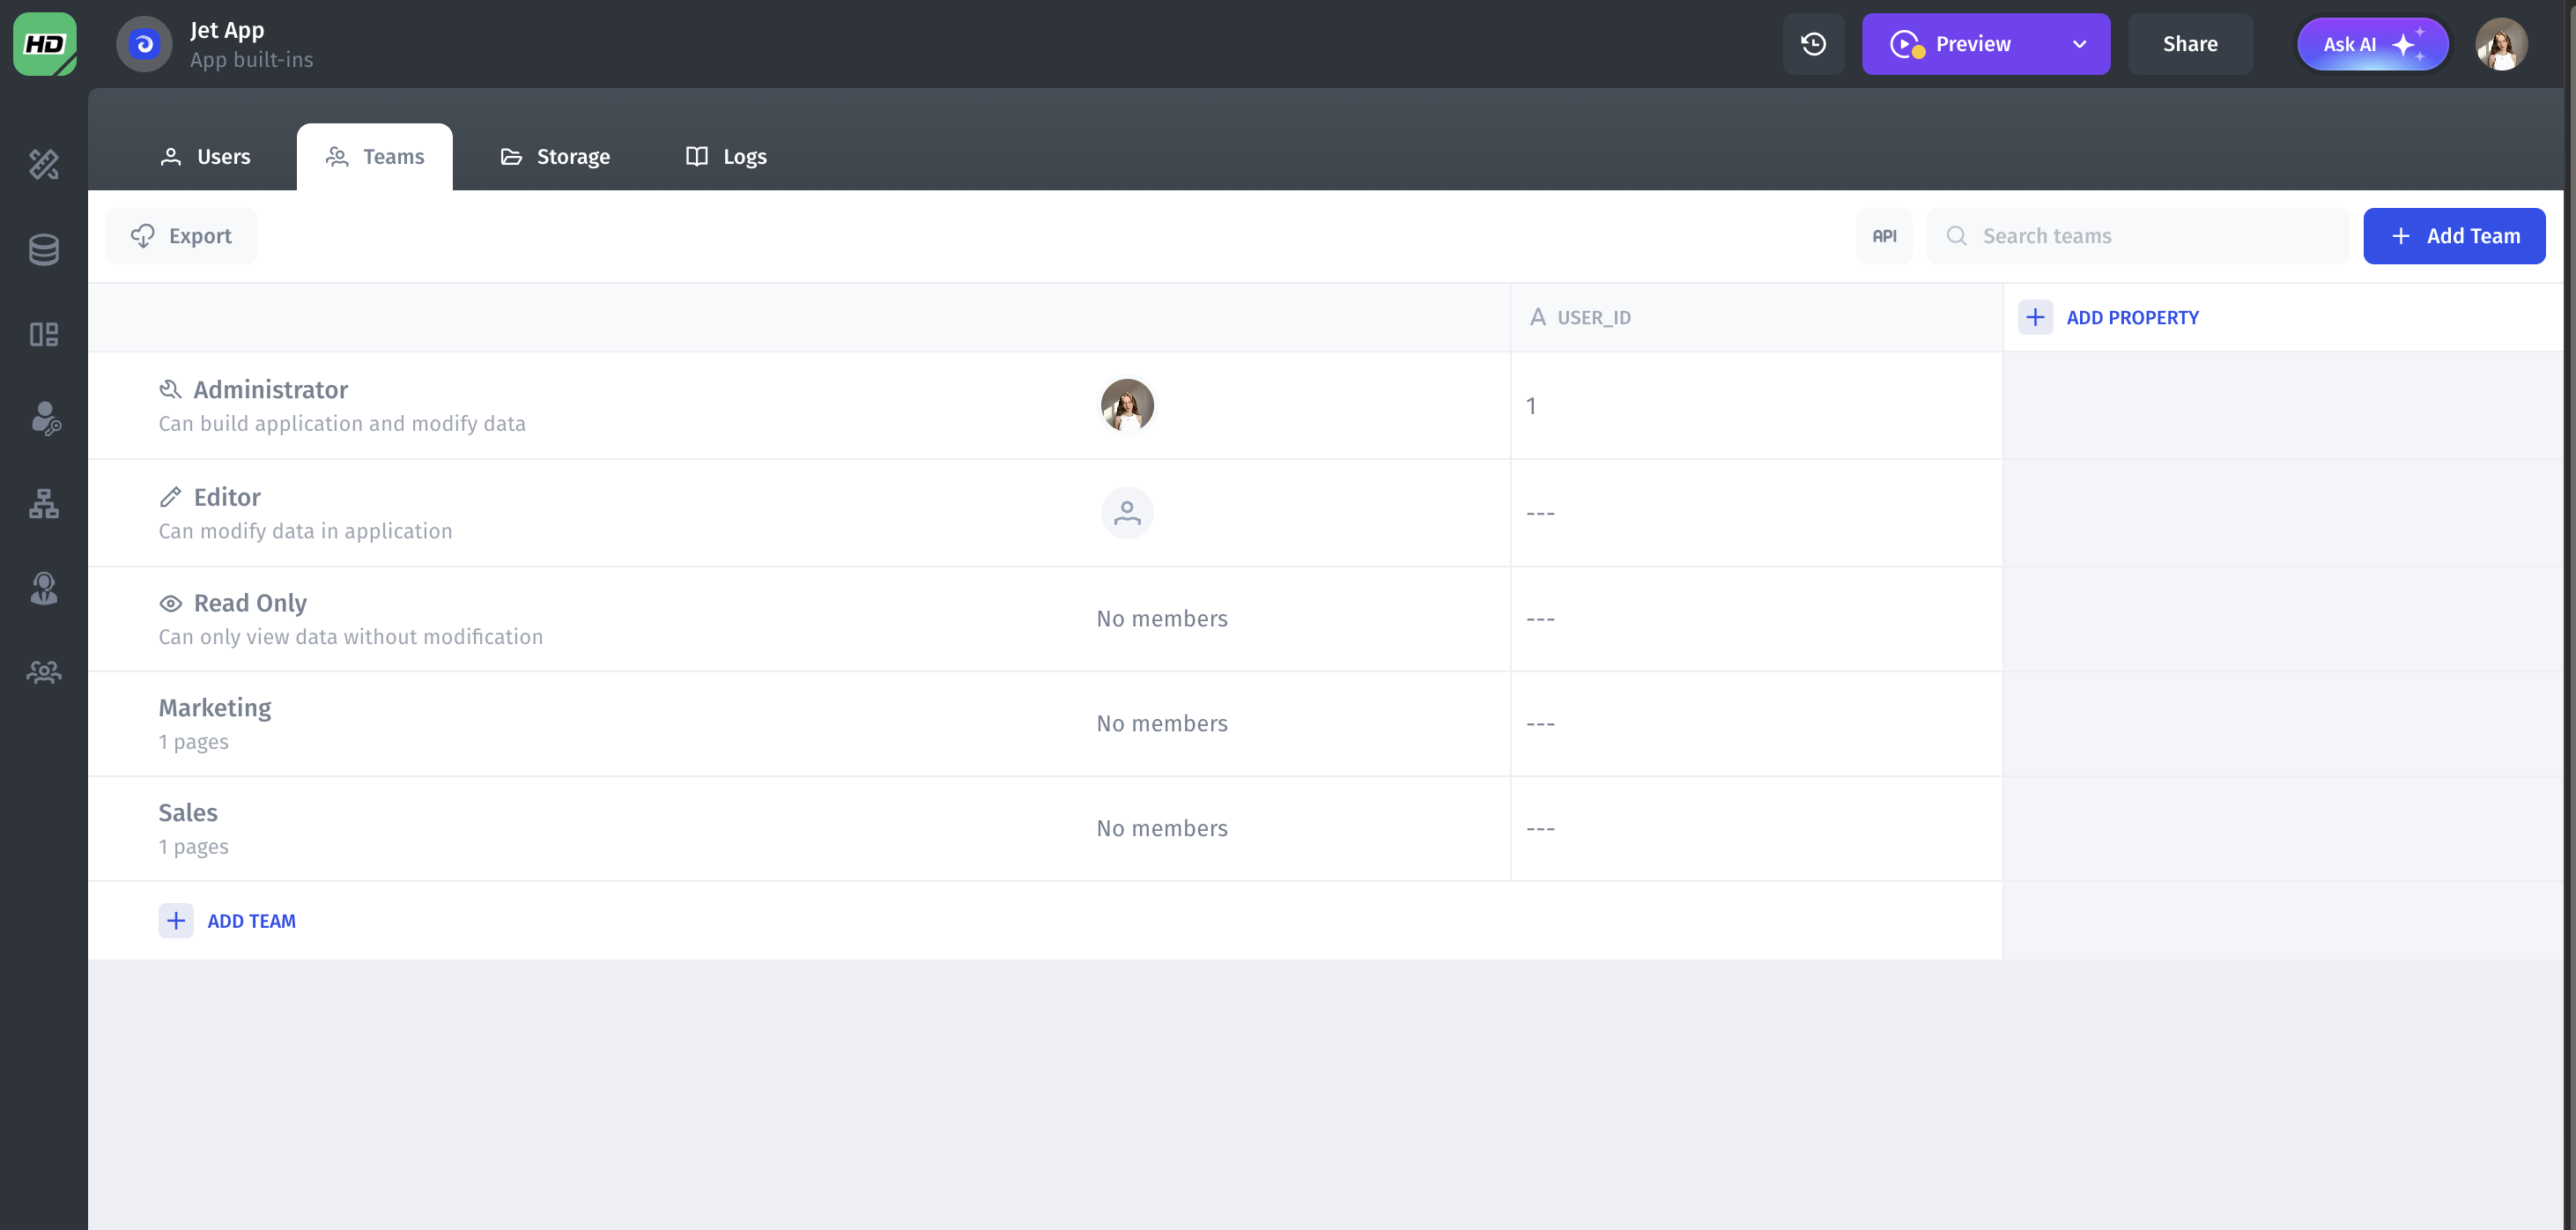Image resolution: width=2576 pixels, height=1230 pixels.
Task: Open the database sidebar icon
Action: (x=44, y=250)
